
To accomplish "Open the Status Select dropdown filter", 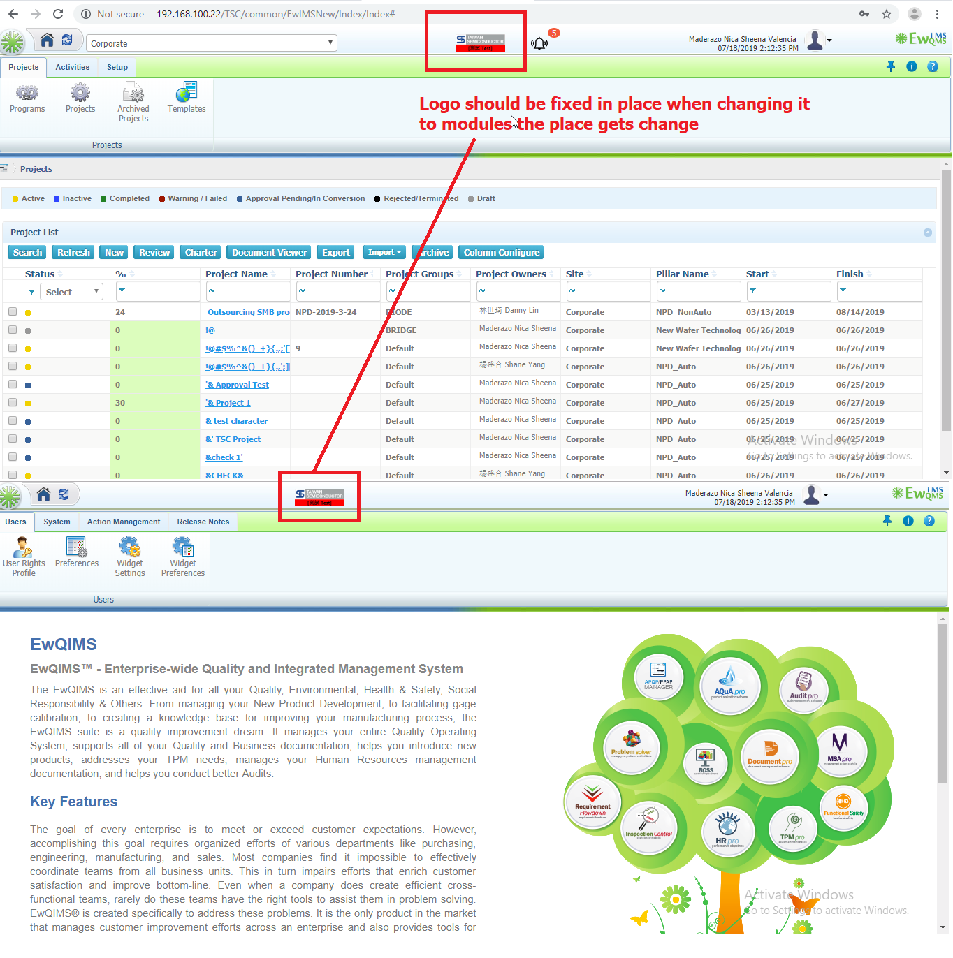I will pyautogui.click(x=71, y=292).
